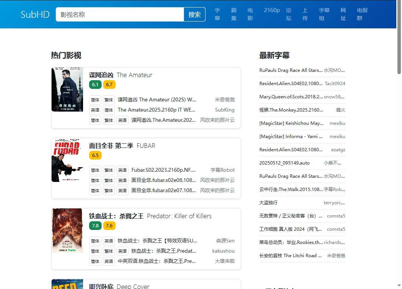402x289 pixels.
Task: Open the 2160p navigation link
Action: pos(272,10)
